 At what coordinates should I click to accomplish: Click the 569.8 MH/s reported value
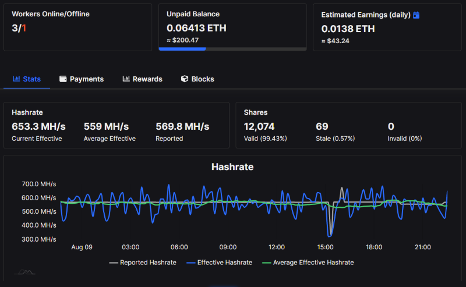(x=182, y=126)
